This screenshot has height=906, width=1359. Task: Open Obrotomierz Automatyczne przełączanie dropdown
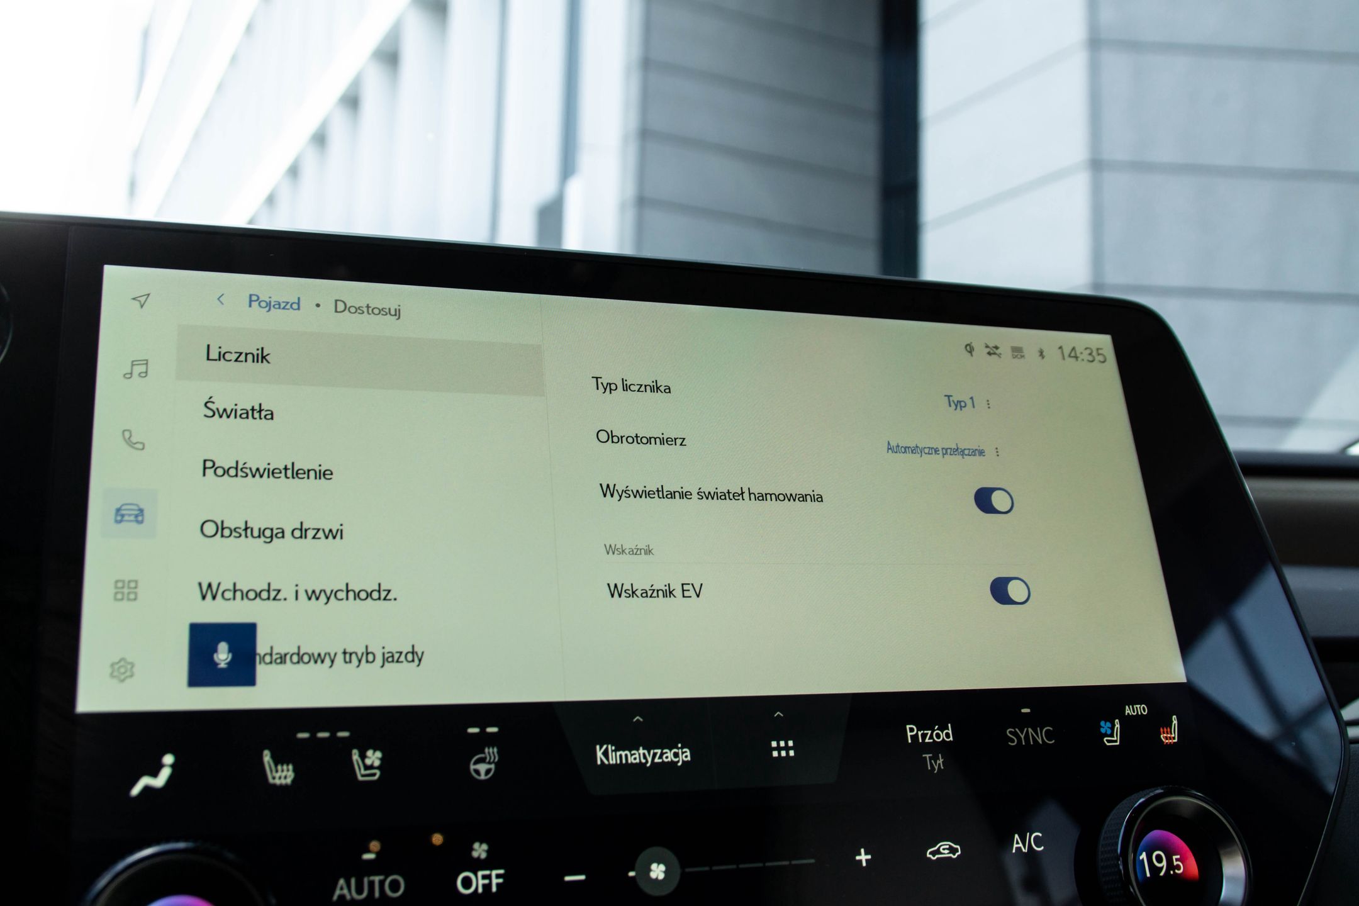pyautogui.click(x=942, y=450)
